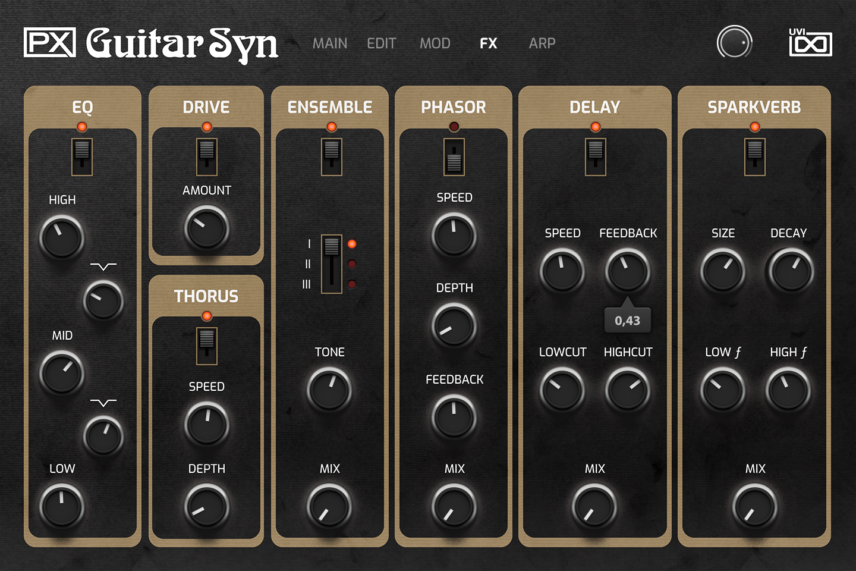The height and width of the screenshot is (571, 856).
Task: Click the Thorus SPEED knob
Action: pos(207,424)
